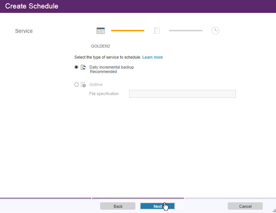Click the clock step icon in wizard
Viewport: 276px width, 213px height.
(215, 31)
